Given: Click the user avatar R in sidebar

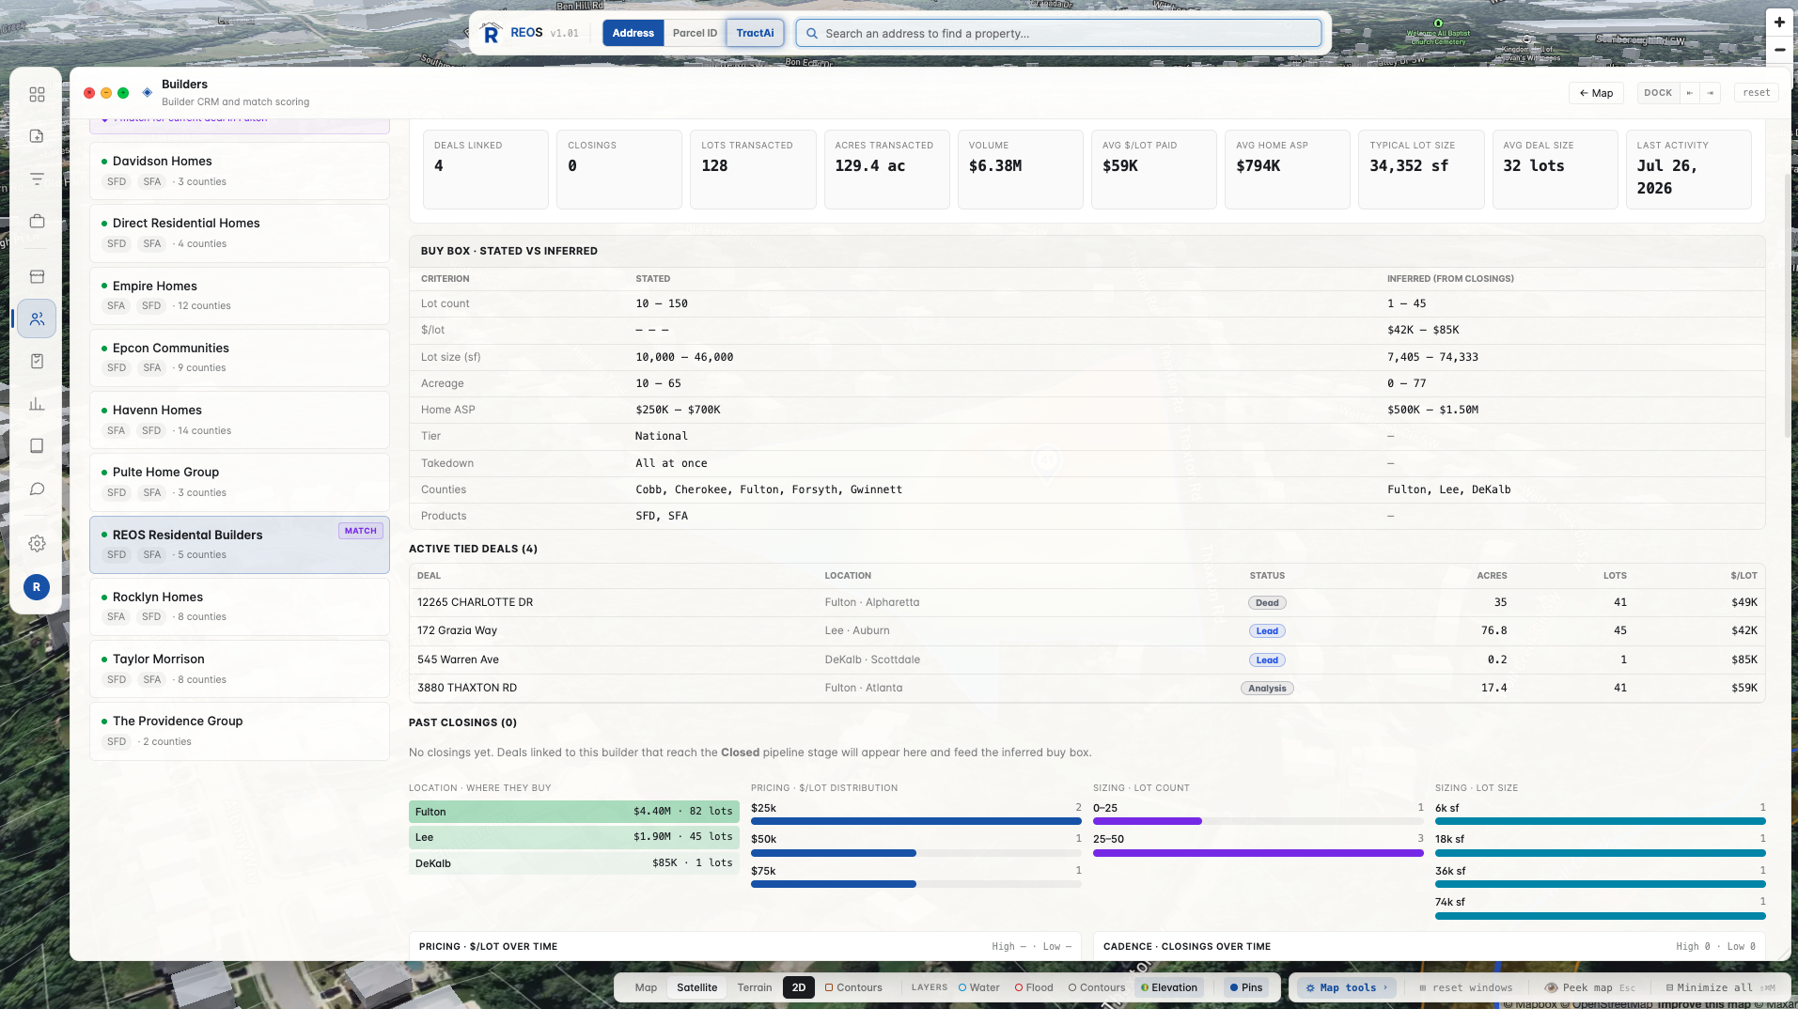Looking at the screenshot, I should click(37, 587).
